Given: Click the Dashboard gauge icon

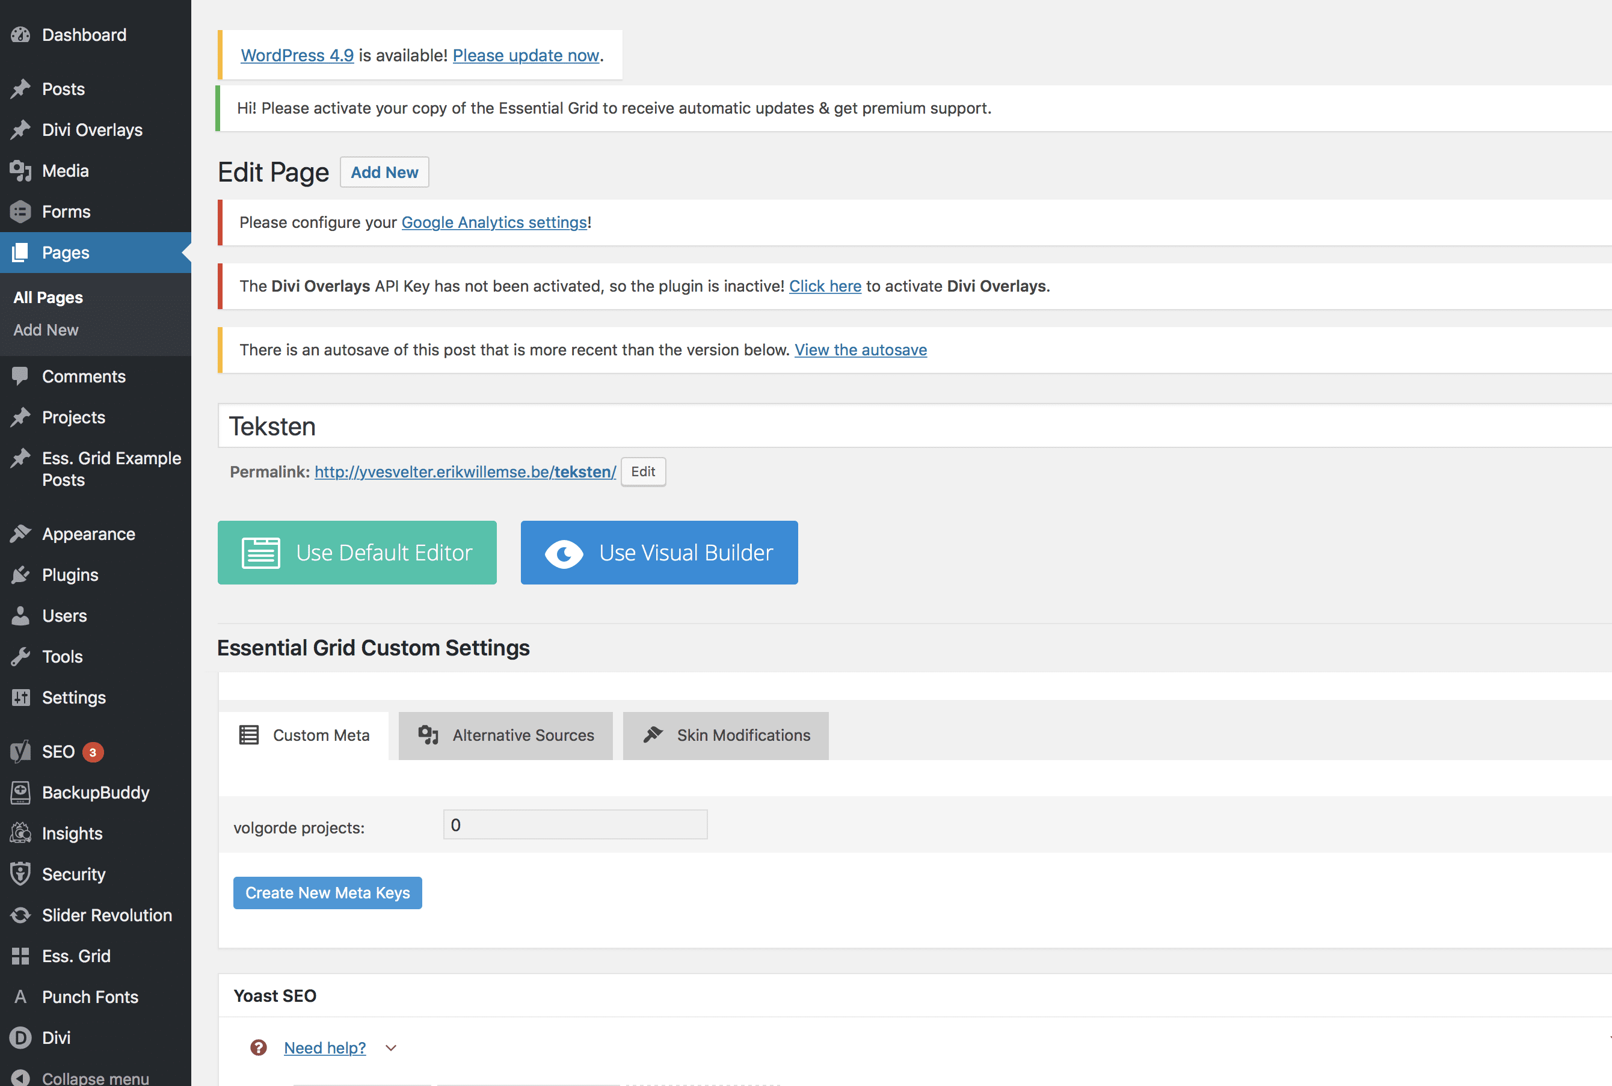Looking at the screenshot, I should (21, 35).
